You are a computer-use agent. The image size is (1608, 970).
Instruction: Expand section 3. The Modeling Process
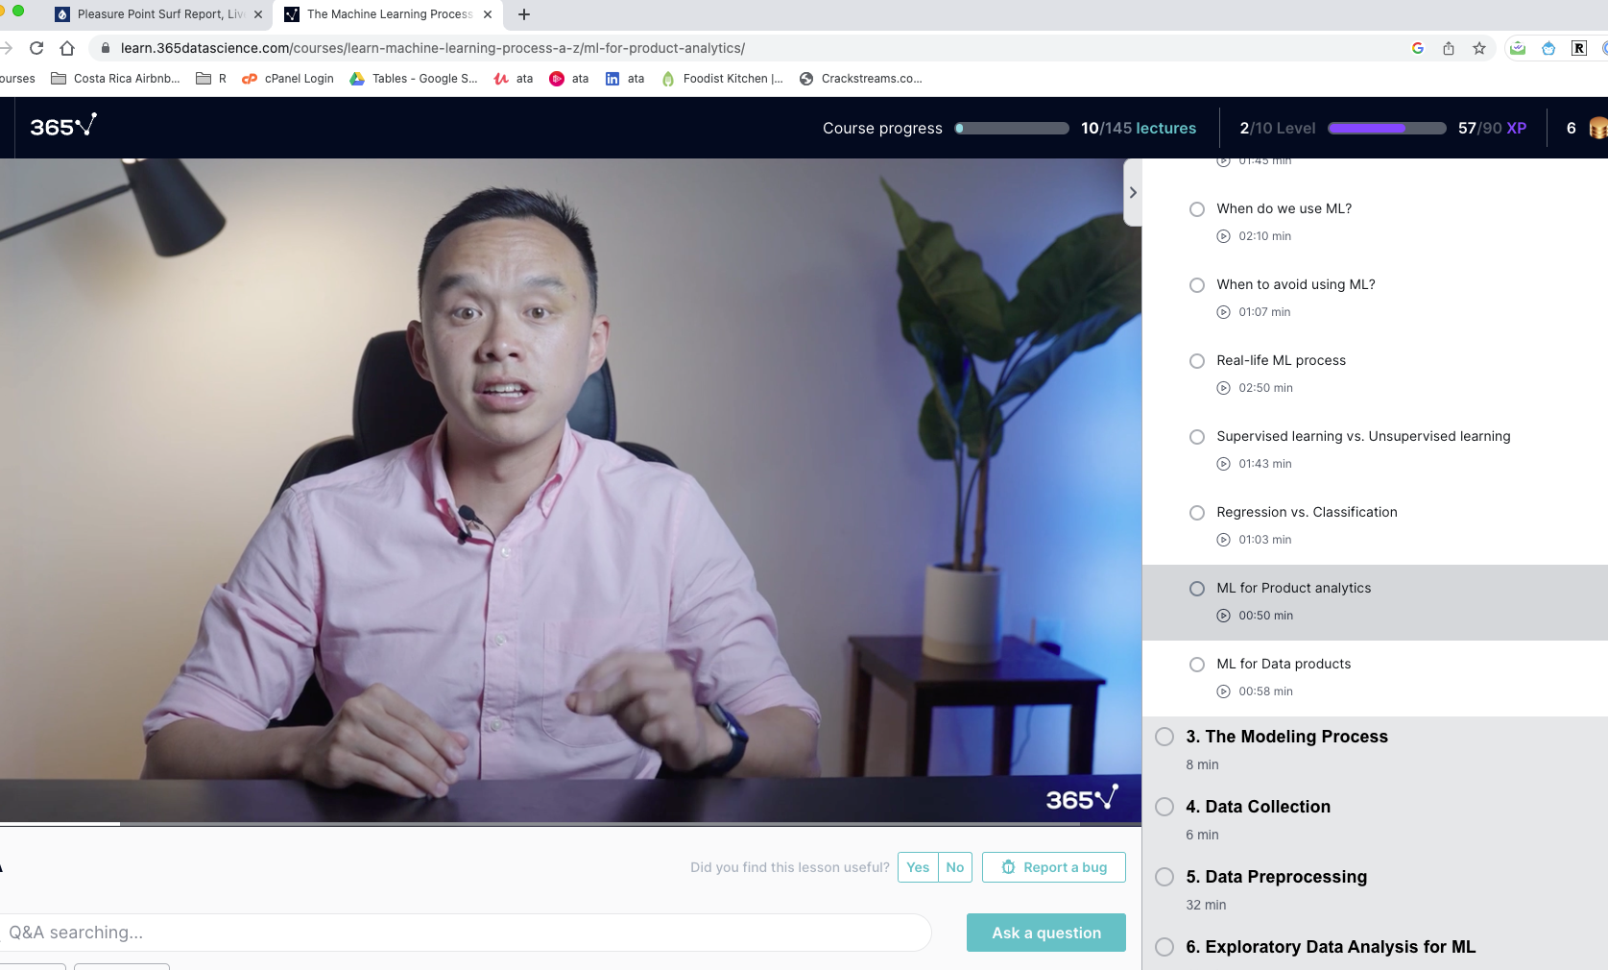1286,737
